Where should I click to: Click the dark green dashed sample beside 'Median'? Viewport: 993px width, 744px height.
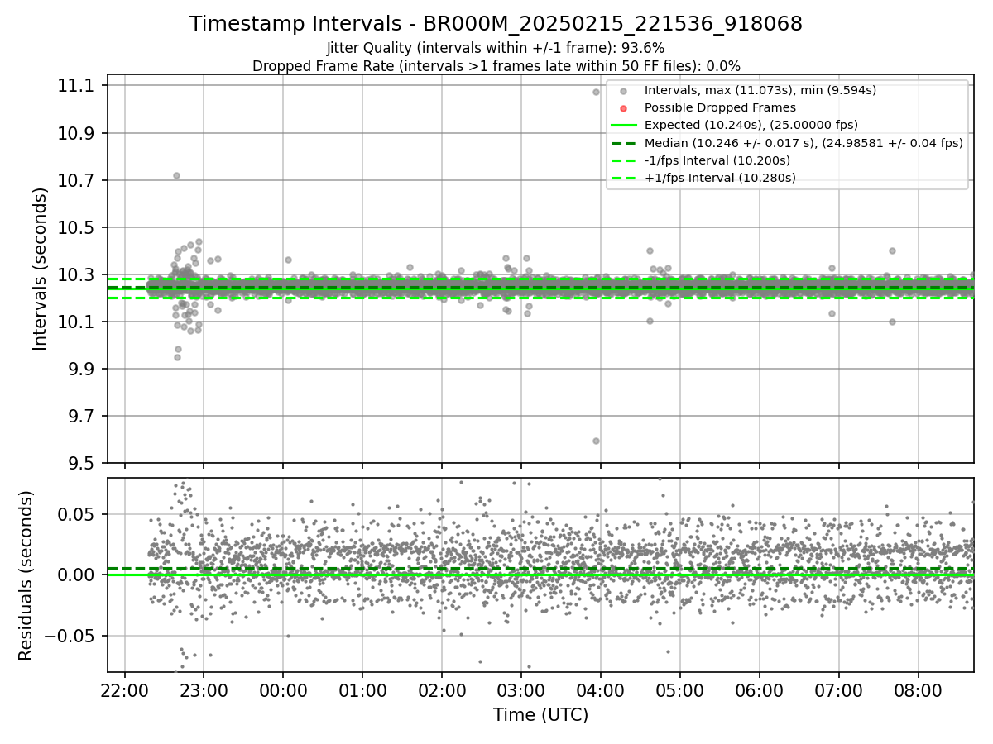[624, 143]
